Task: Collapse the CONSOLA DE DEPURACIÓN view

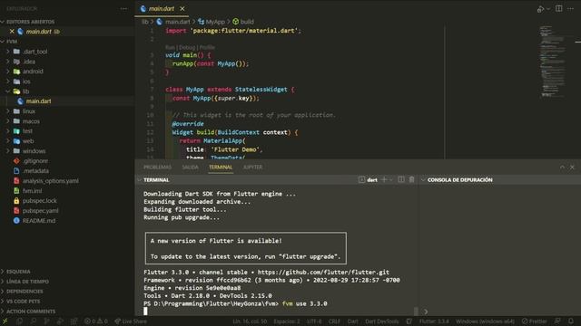Action: [x=460, y=180]
